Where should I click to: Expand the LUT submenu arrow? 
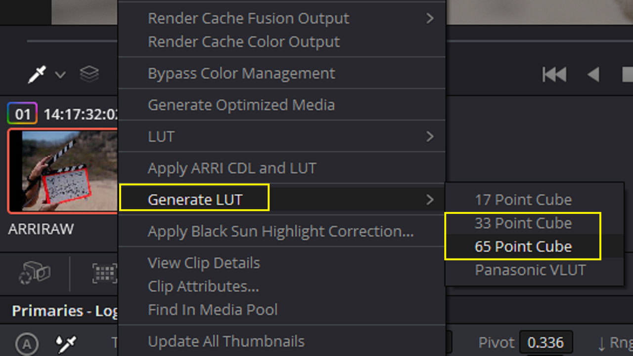pos(430,136)
